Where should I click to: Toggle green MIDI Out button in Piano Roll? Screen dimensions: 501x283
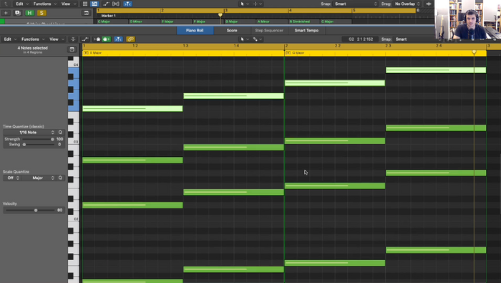click(106, 39)
